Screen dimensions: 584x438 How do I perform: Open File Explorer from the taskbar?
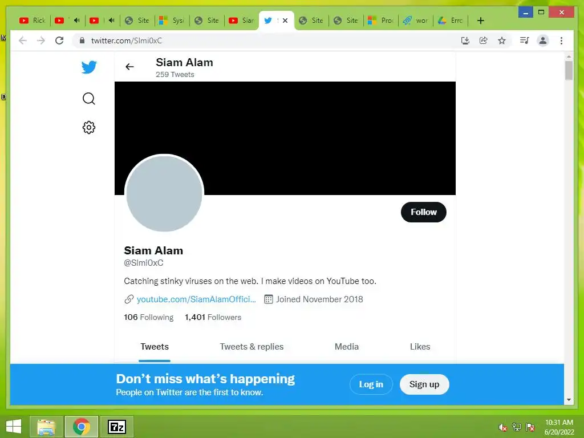[46, 427]
